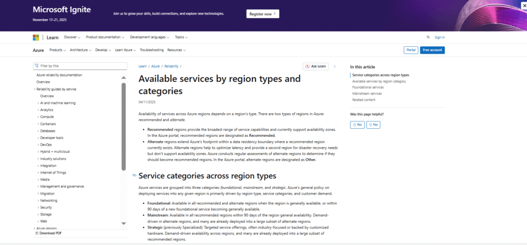The image size is (527, 245).
Task: Jump to Foundational services section
Action: pyautogui.click(x=367, y=87)
